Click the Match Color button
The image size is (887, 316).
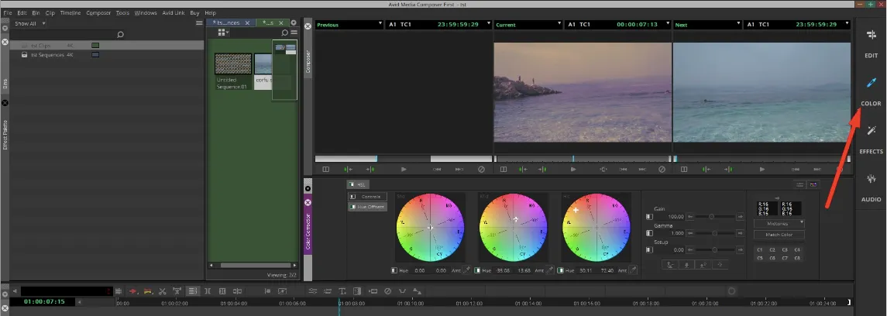tap(779, 235)
